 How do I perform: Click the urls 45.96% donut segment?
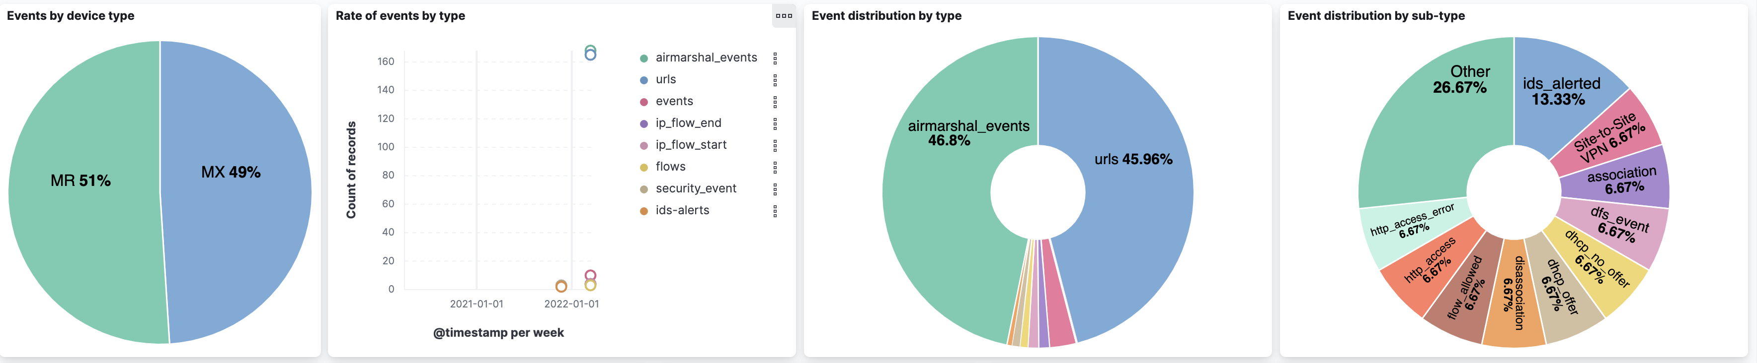(x=1132, y=204)
